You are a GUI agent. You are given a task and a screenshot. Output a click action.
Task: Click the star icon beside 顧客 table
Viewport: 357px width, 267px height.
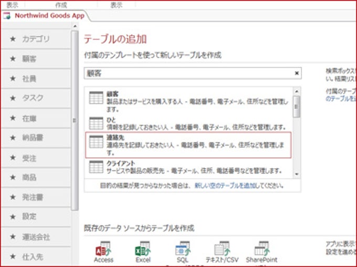click(13, 59)
